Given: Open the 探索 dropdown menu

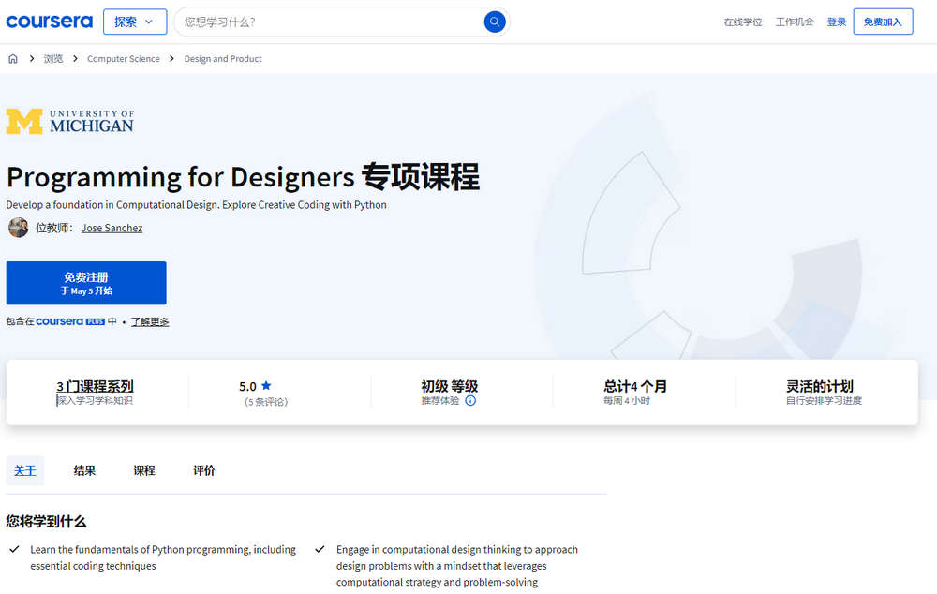Looking at the screenshot, I should 135,22.
